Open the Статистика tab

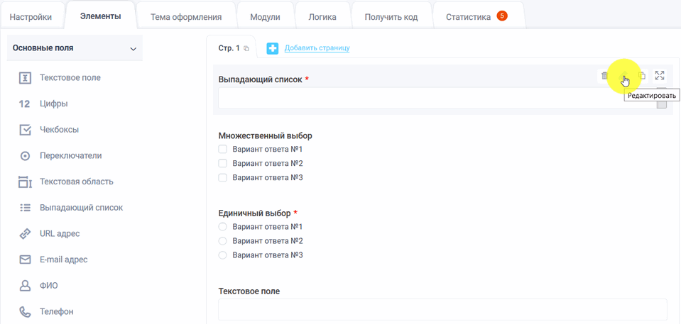coord(478,17)
